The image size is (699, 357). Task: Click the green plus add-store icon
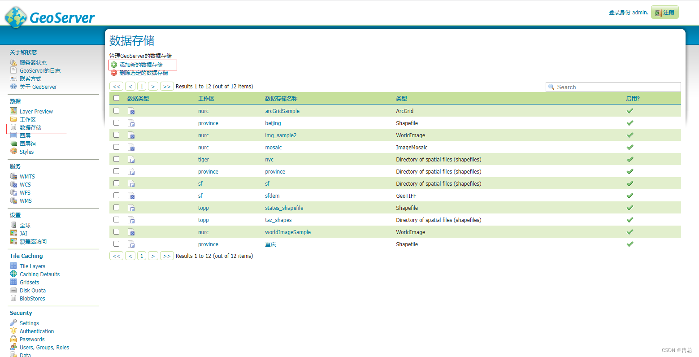coord(114,65)
